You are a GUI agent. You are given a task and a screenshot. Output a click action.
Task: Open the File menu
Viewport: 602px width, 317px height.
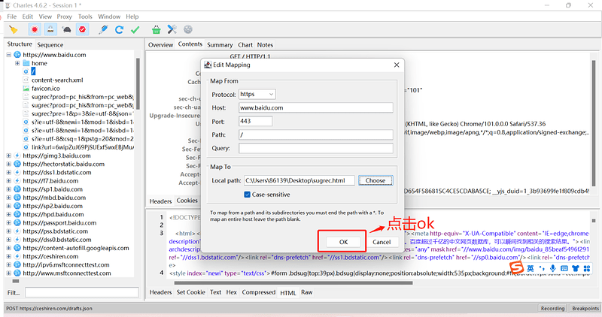point(12,17)
